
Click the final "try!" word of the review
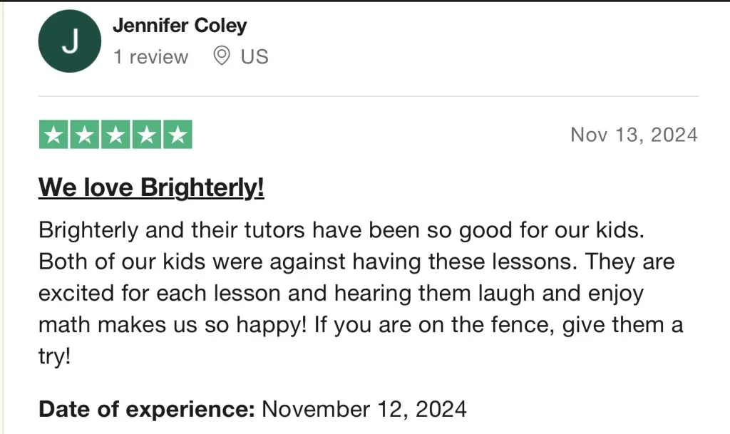tap(54, 357)
